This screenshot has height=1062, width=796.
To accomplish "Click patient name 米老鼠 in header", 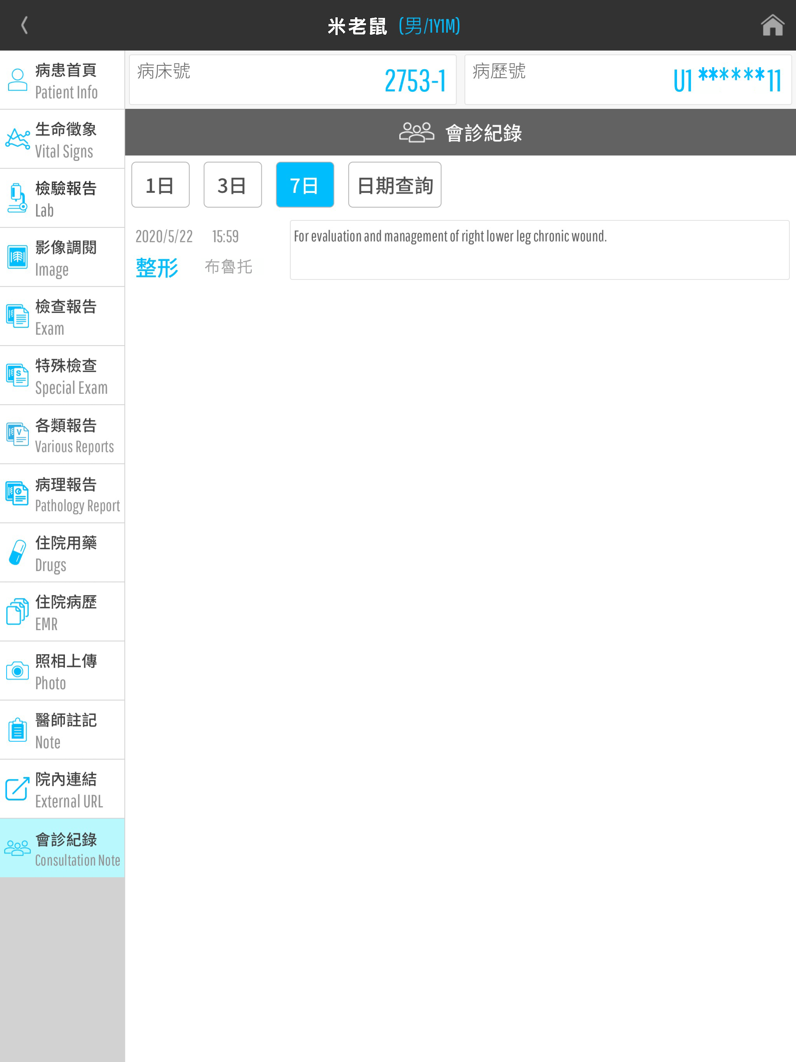I will (x=357, y=26).
